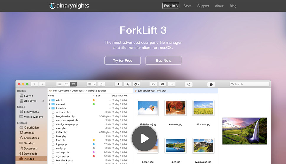Click the waterfall preview image
Screen dimensions: 286x164
pyautogui.click(x=244, y=131)
